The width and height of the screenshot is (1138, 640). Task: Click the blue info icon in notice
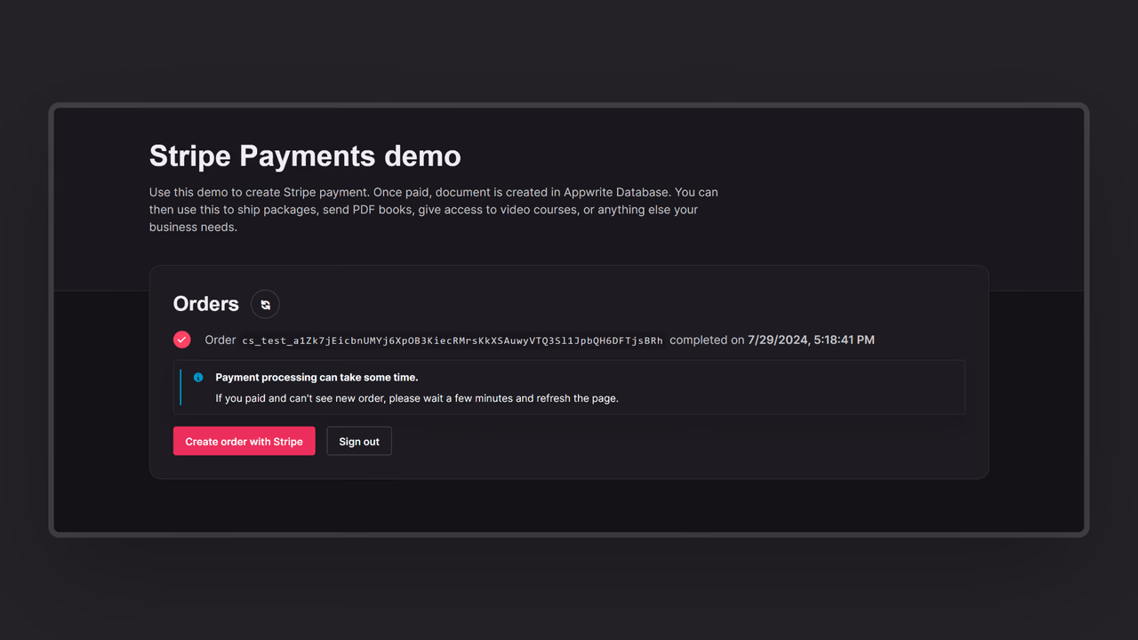coord(198,378)
